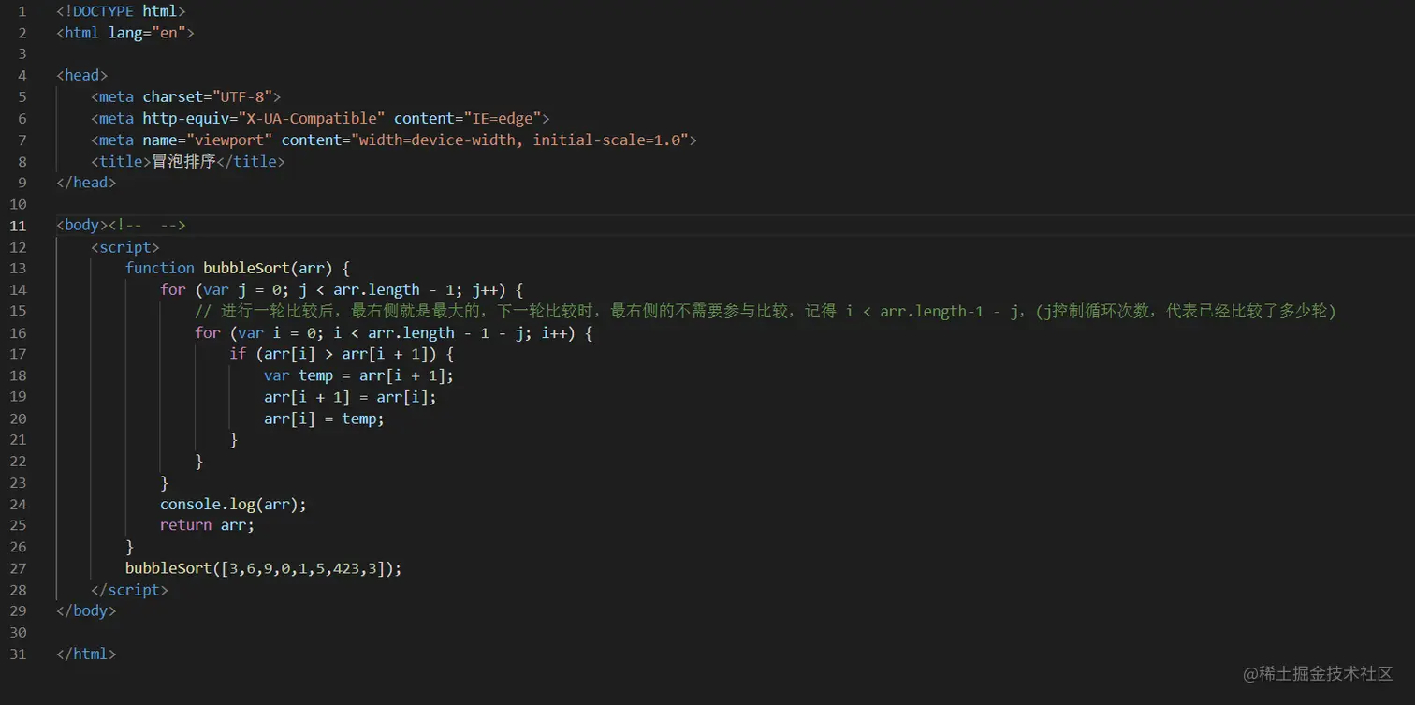
Task: Click the <!DOCTYPE html> declaration
Action: click(121, 11)
